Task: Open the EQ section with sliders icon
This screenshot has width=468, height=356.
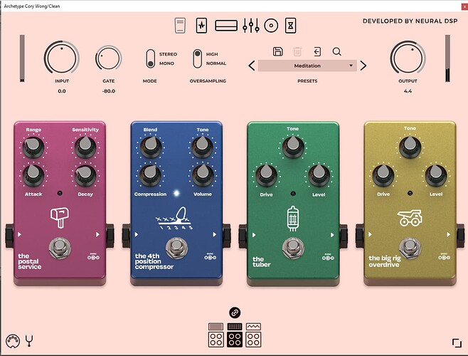Action: (249, 26)
